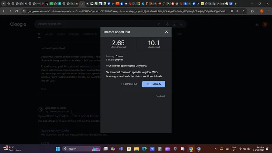Open the Windows Start menu
The height and width of the screenshot is (153, 272).
pos(57,149)
